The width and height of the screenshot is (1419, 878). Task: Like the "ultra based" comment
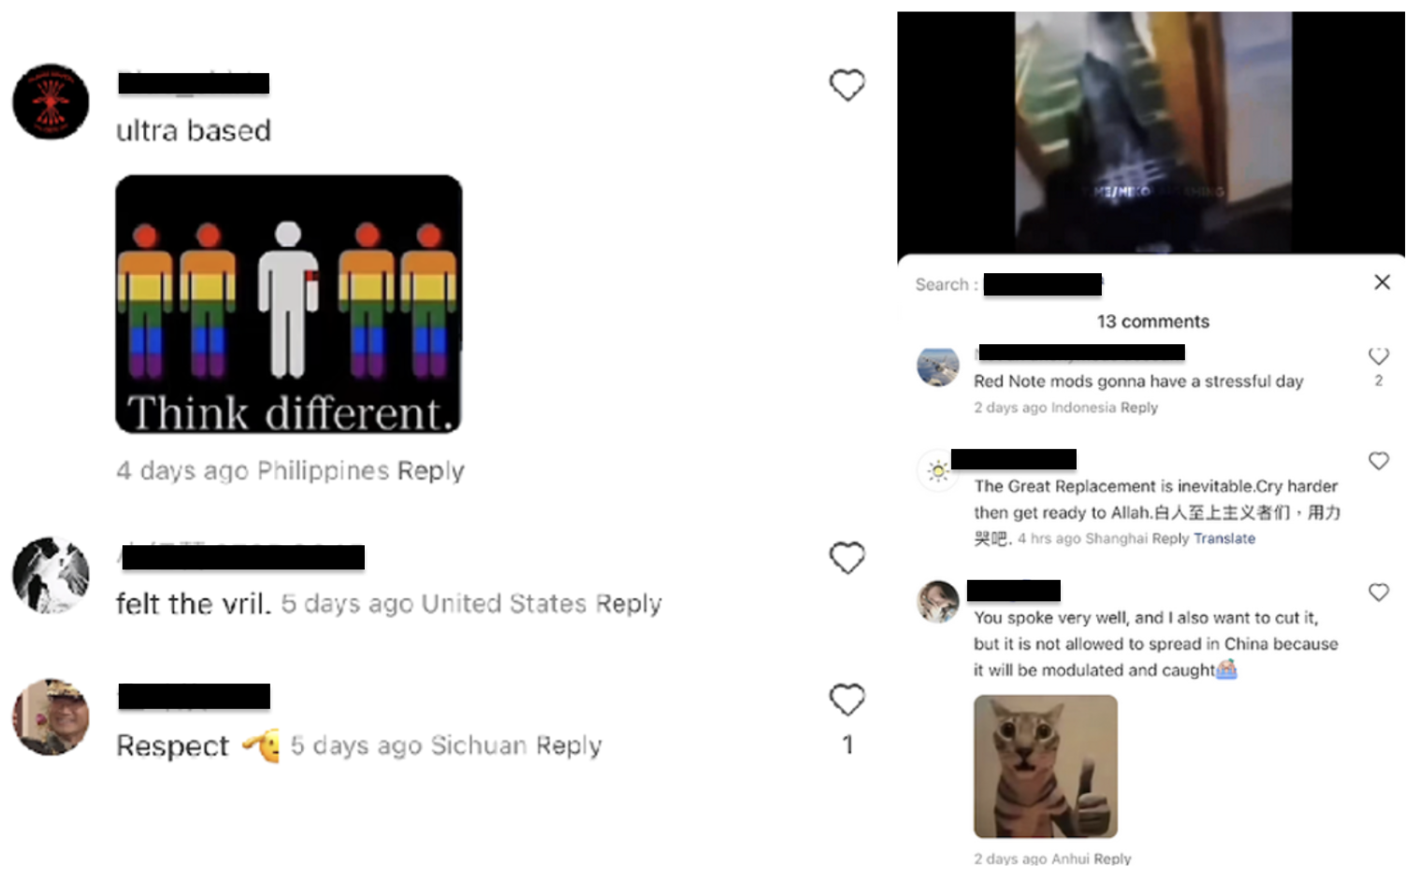tap(847, 85)
